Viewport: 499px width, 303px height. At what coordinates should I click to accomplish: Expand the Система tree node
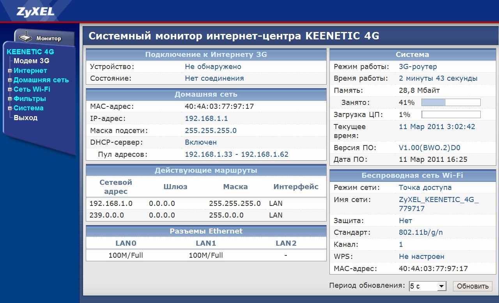pos(10,108)
